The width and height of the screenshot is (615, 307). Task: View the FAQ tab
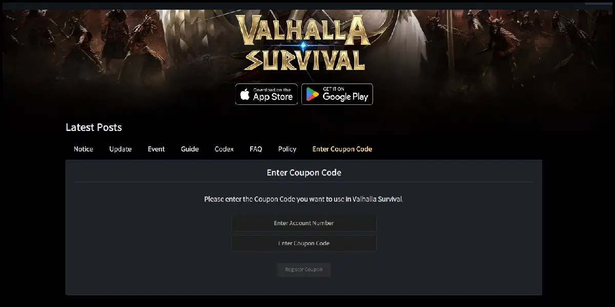click(x=256, y=149)
